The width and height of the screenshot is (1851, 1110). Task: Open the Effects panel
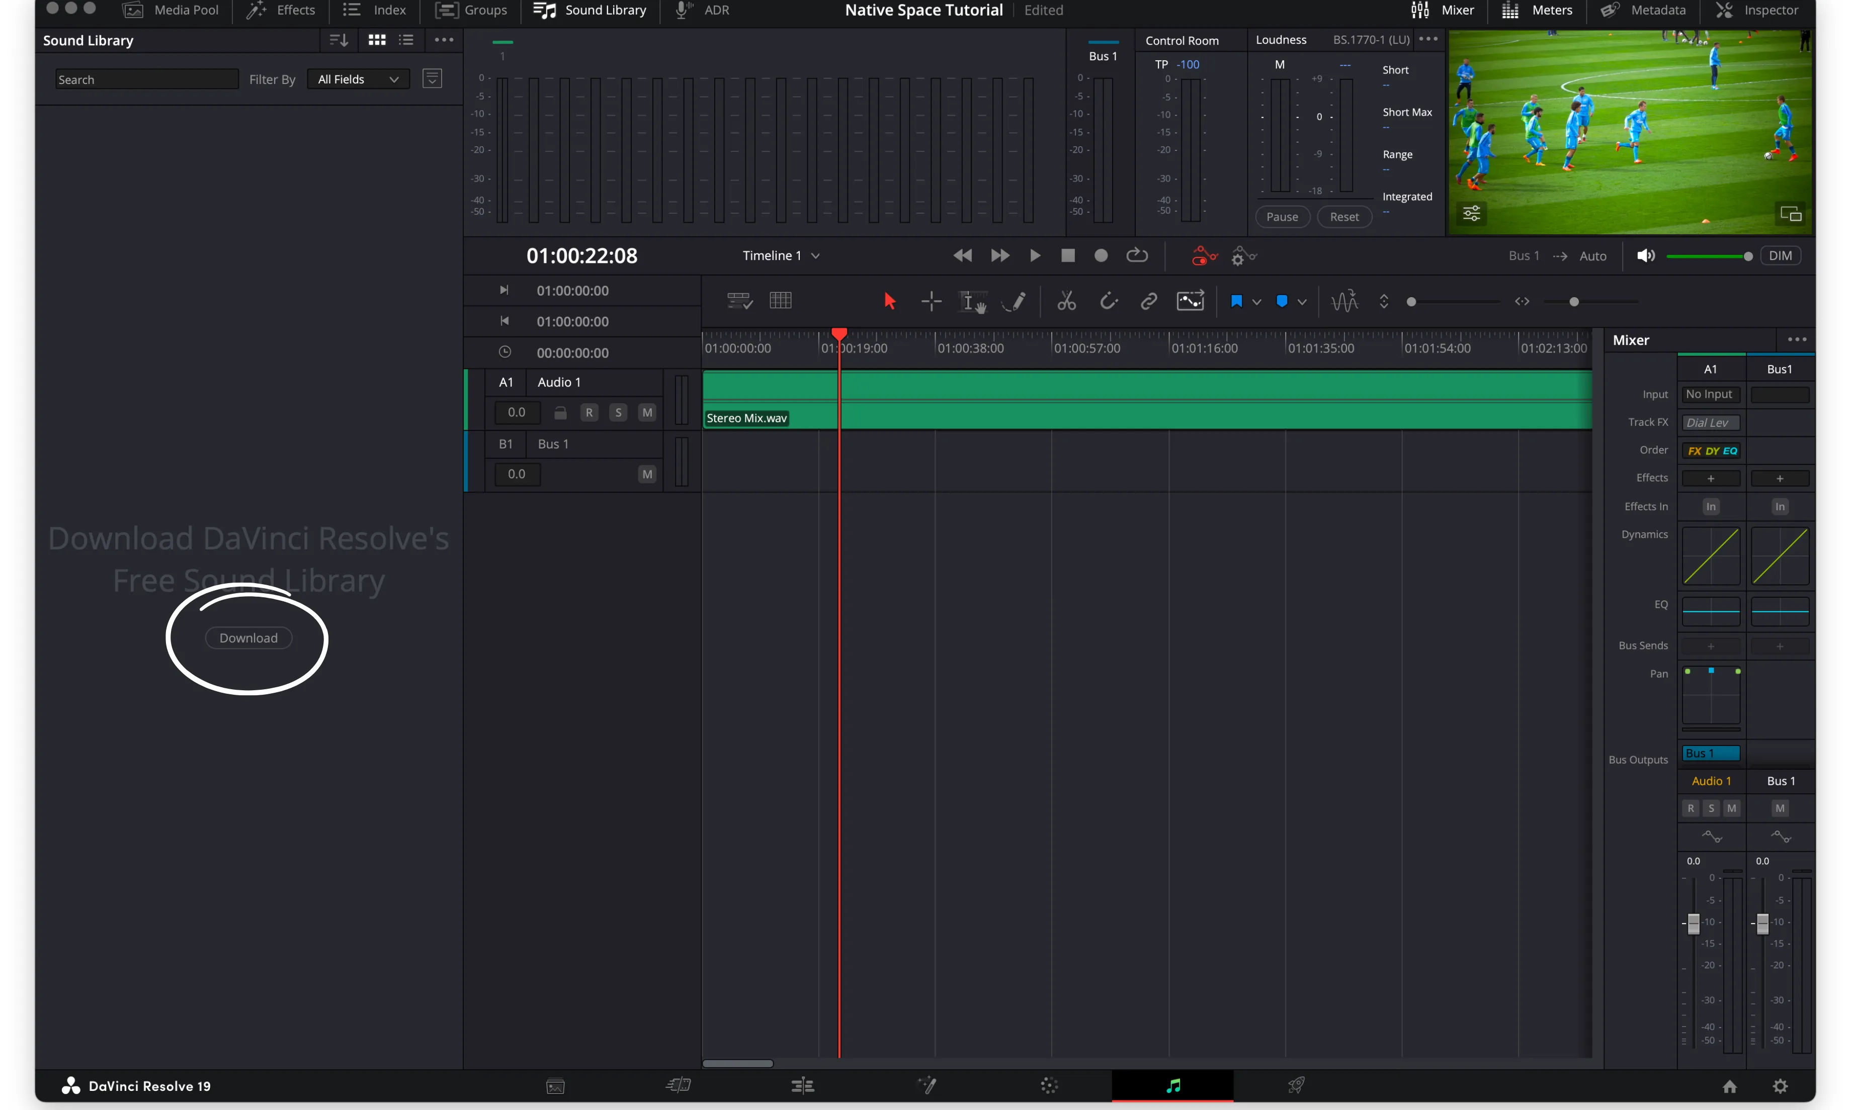tap(281, 11)
